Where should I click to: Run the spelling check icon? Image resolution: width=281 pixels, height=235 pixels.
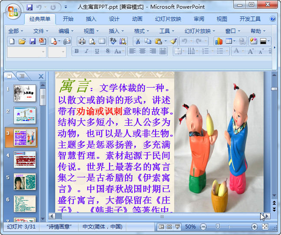pos(113,41)
